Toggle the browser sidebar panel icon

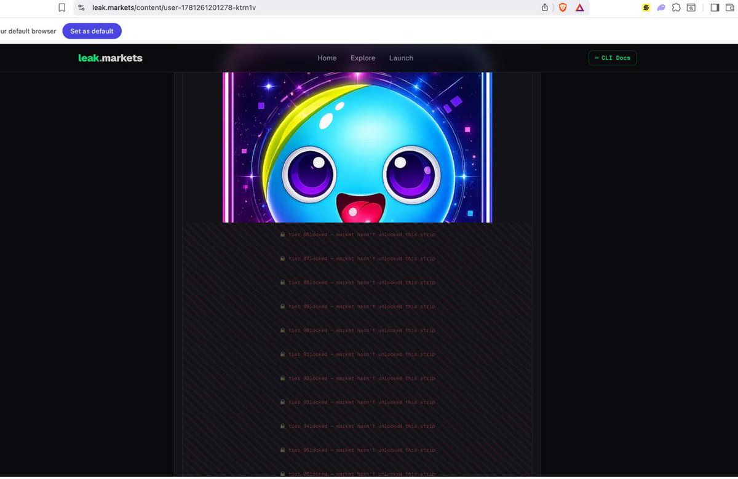pos(715,7)
